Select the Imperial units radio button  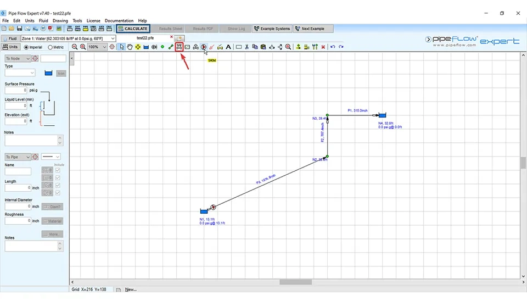[25, 47]
